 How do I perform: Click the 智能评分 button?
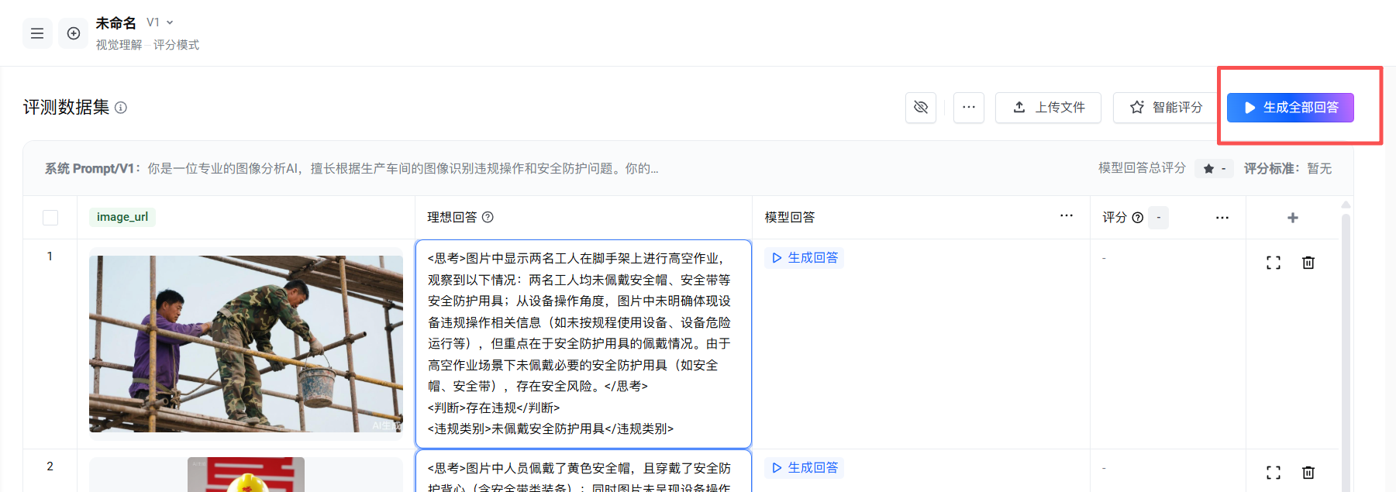click(1166, 107)
